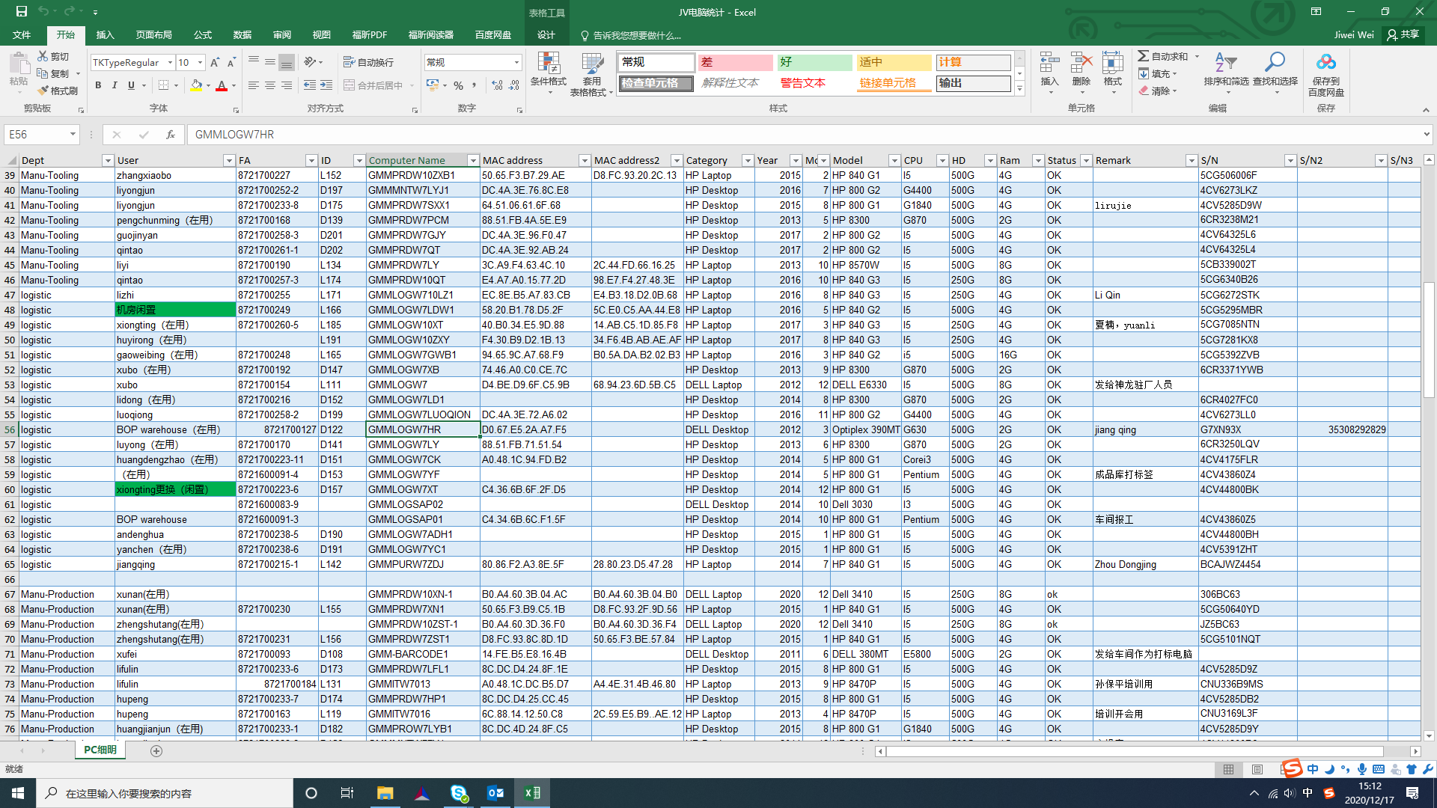The width and height of the screenshot is (1437, 808).
Task: Switch to the Insert ribbon tab
Action: pyautogui.click(x=105, y=35)
